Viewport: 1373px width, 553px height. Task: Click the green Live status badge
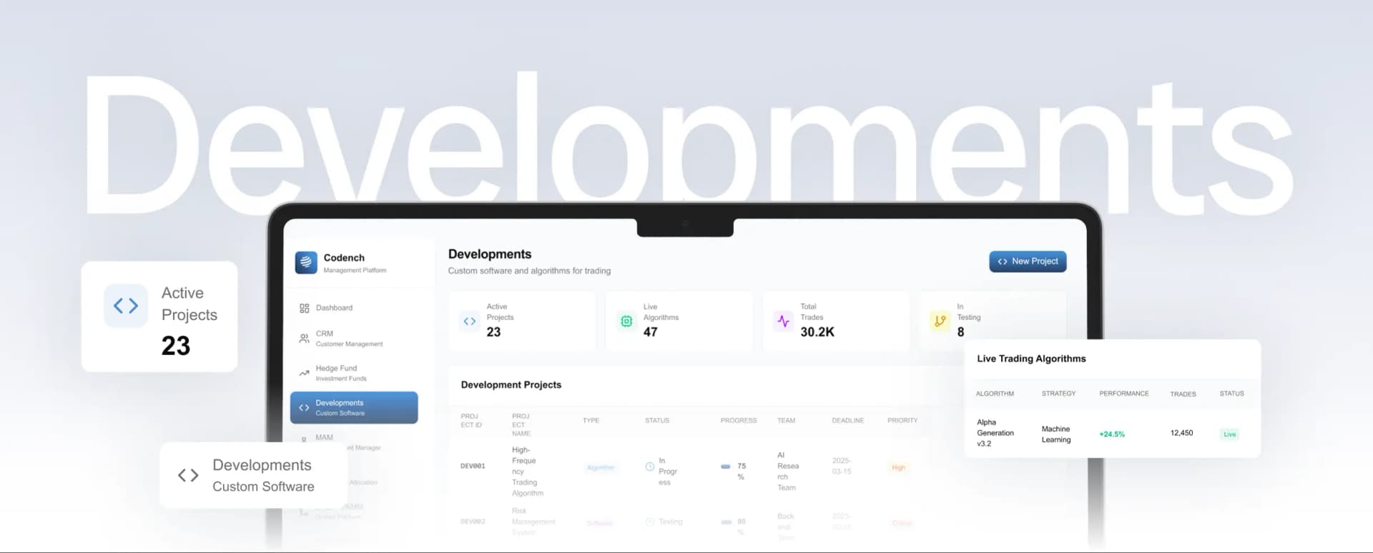(1229, 434)
